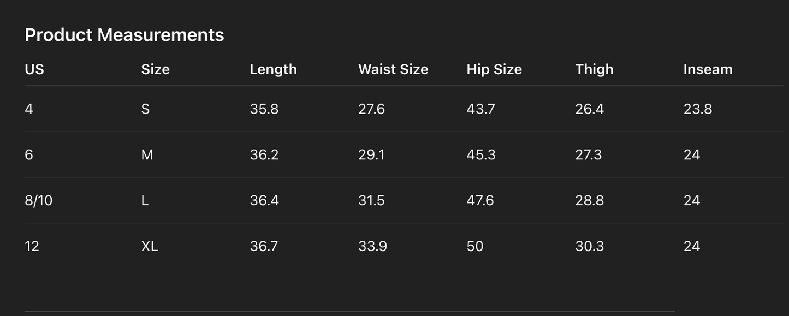
Task: Click size S in the Size column
Action: click(x=145, y=109)
